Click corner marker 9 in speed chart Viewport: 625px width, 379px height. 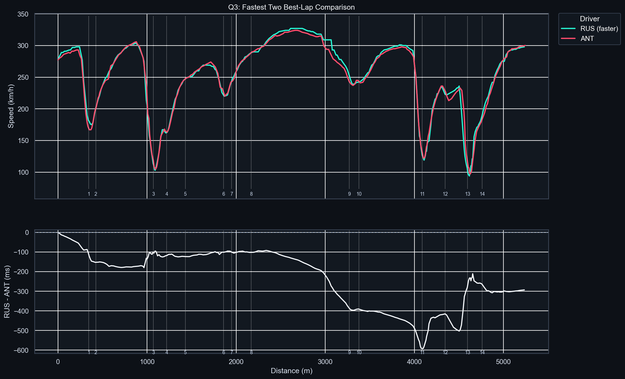click(x=349, y=194)
